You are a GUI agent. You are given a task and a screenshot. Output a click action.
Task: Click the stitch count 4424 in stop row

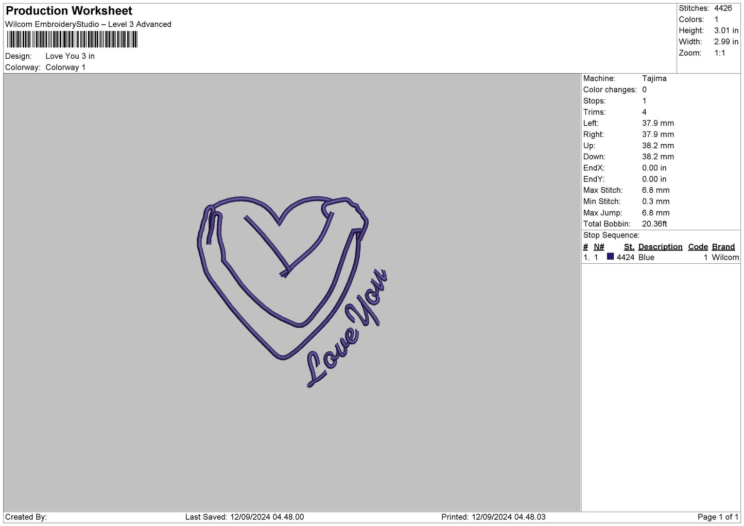[625, 258]
